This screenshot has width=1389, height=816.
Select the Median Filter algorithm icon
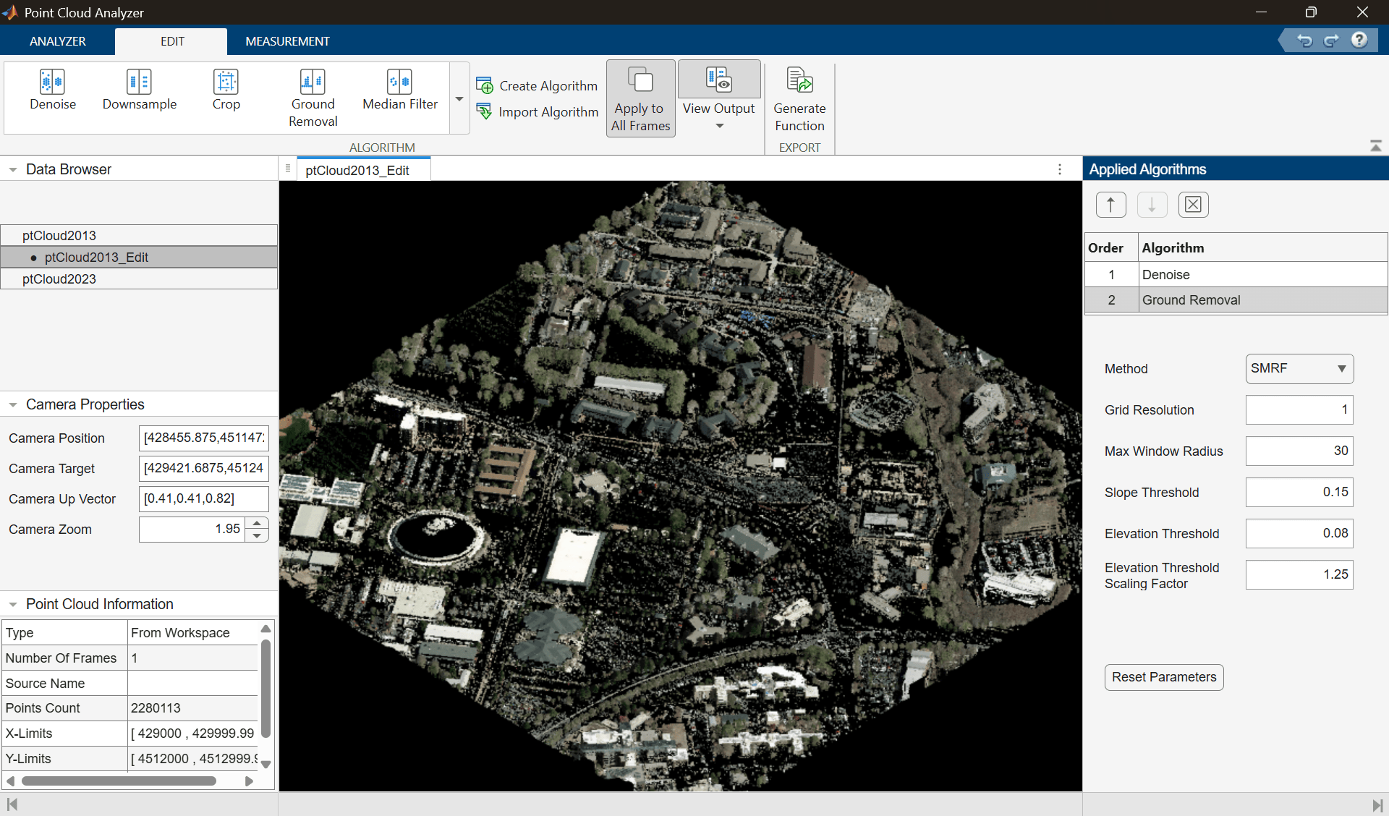click(x=399, y=82)
